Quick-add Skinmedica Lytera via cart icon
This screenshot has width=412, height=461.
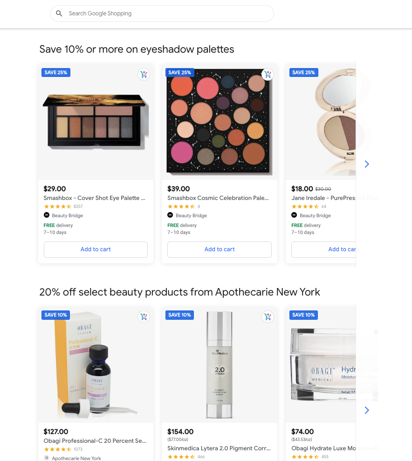pyautogui.click(x=268, y=317)
